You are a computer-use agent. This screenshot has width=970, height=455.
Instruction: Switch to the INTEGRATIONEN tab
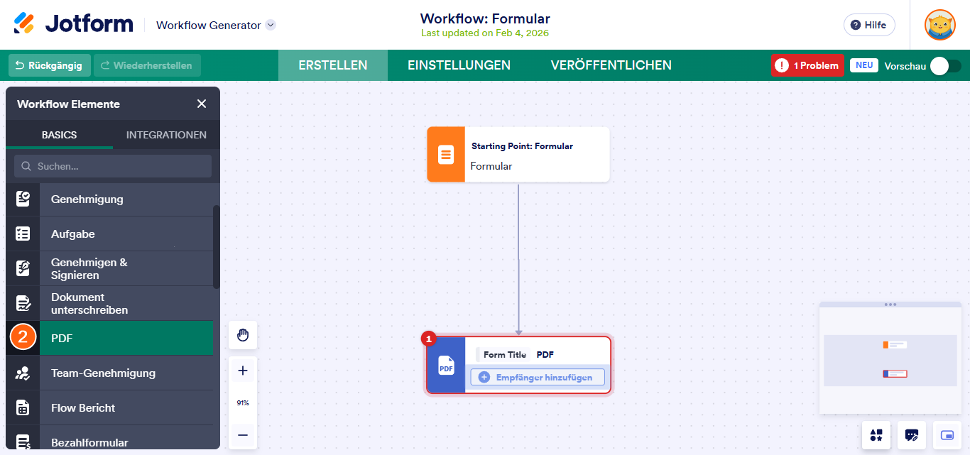166,134
